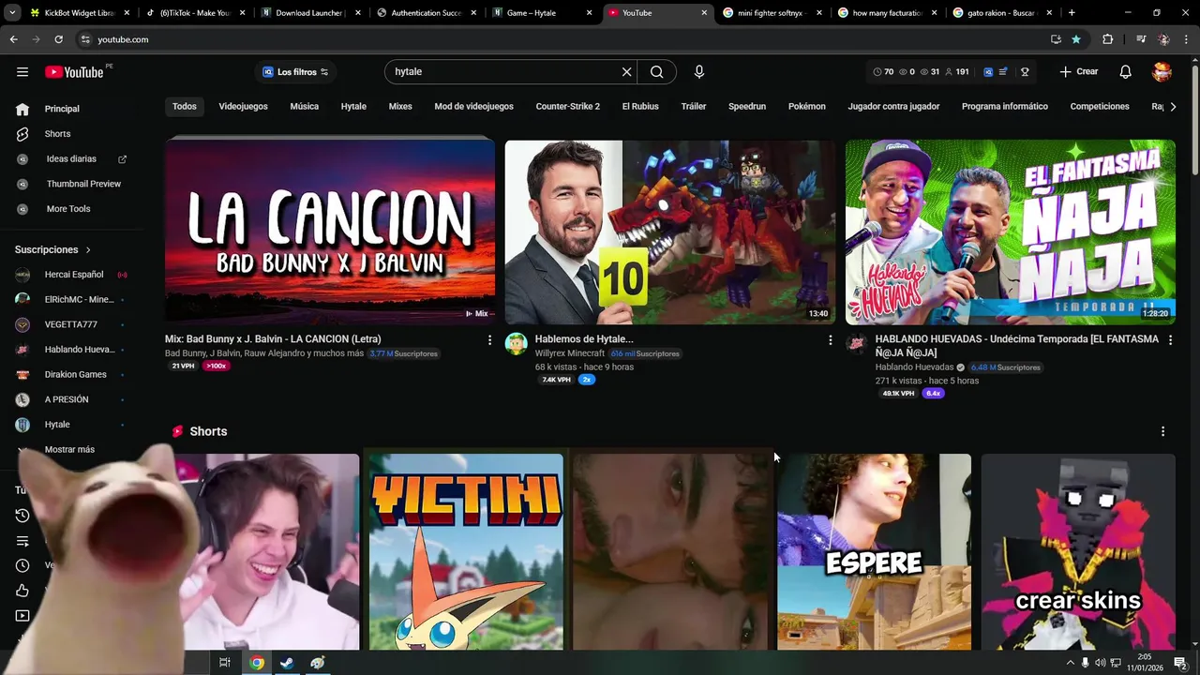Open a new browser tab

pos(1072,13)
